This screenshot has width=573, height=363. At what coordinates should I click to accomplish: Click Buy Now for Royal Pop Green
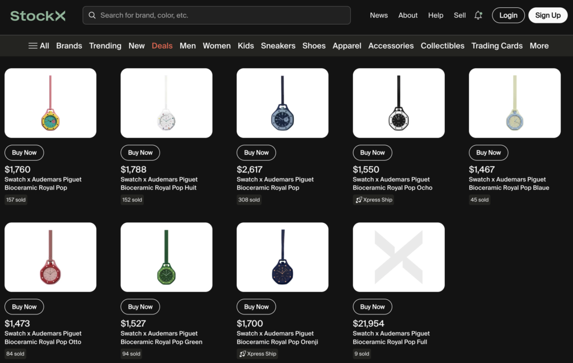(140, 307)
